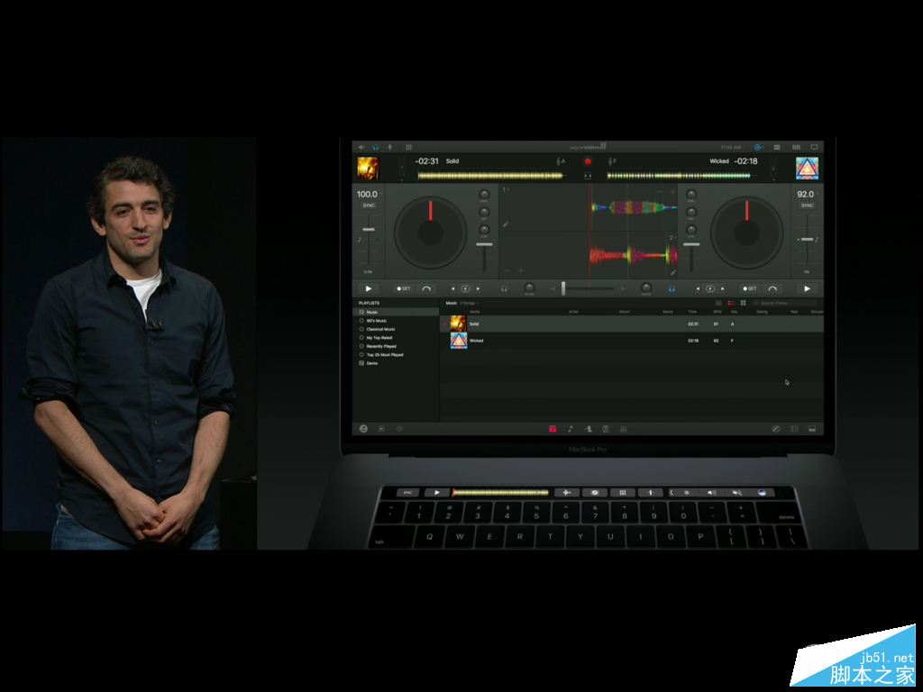Tap the Siri icon on Touch Bar
Image resolution: width=923 pixels, height=692 pixels.
pyautogui.click(x=762, y=493)
